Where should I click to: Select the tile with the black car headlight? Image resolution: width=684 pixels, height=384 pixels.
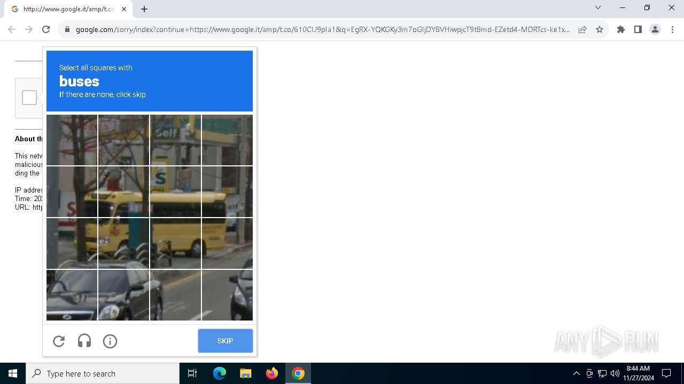click(123, 295)
